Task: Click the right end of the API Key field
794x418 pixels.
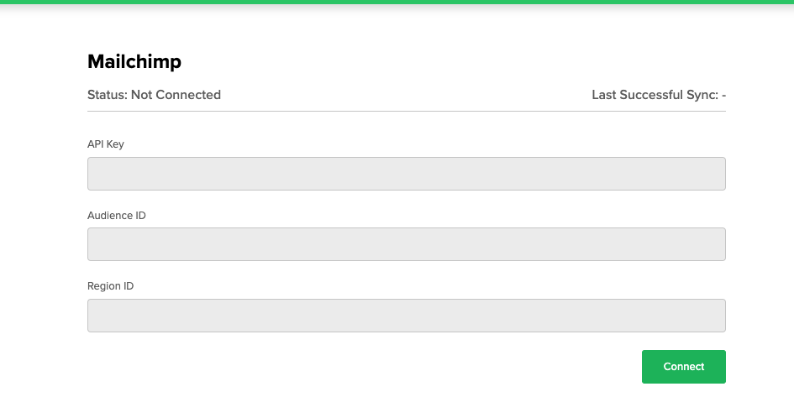Action: pos(714,174)
